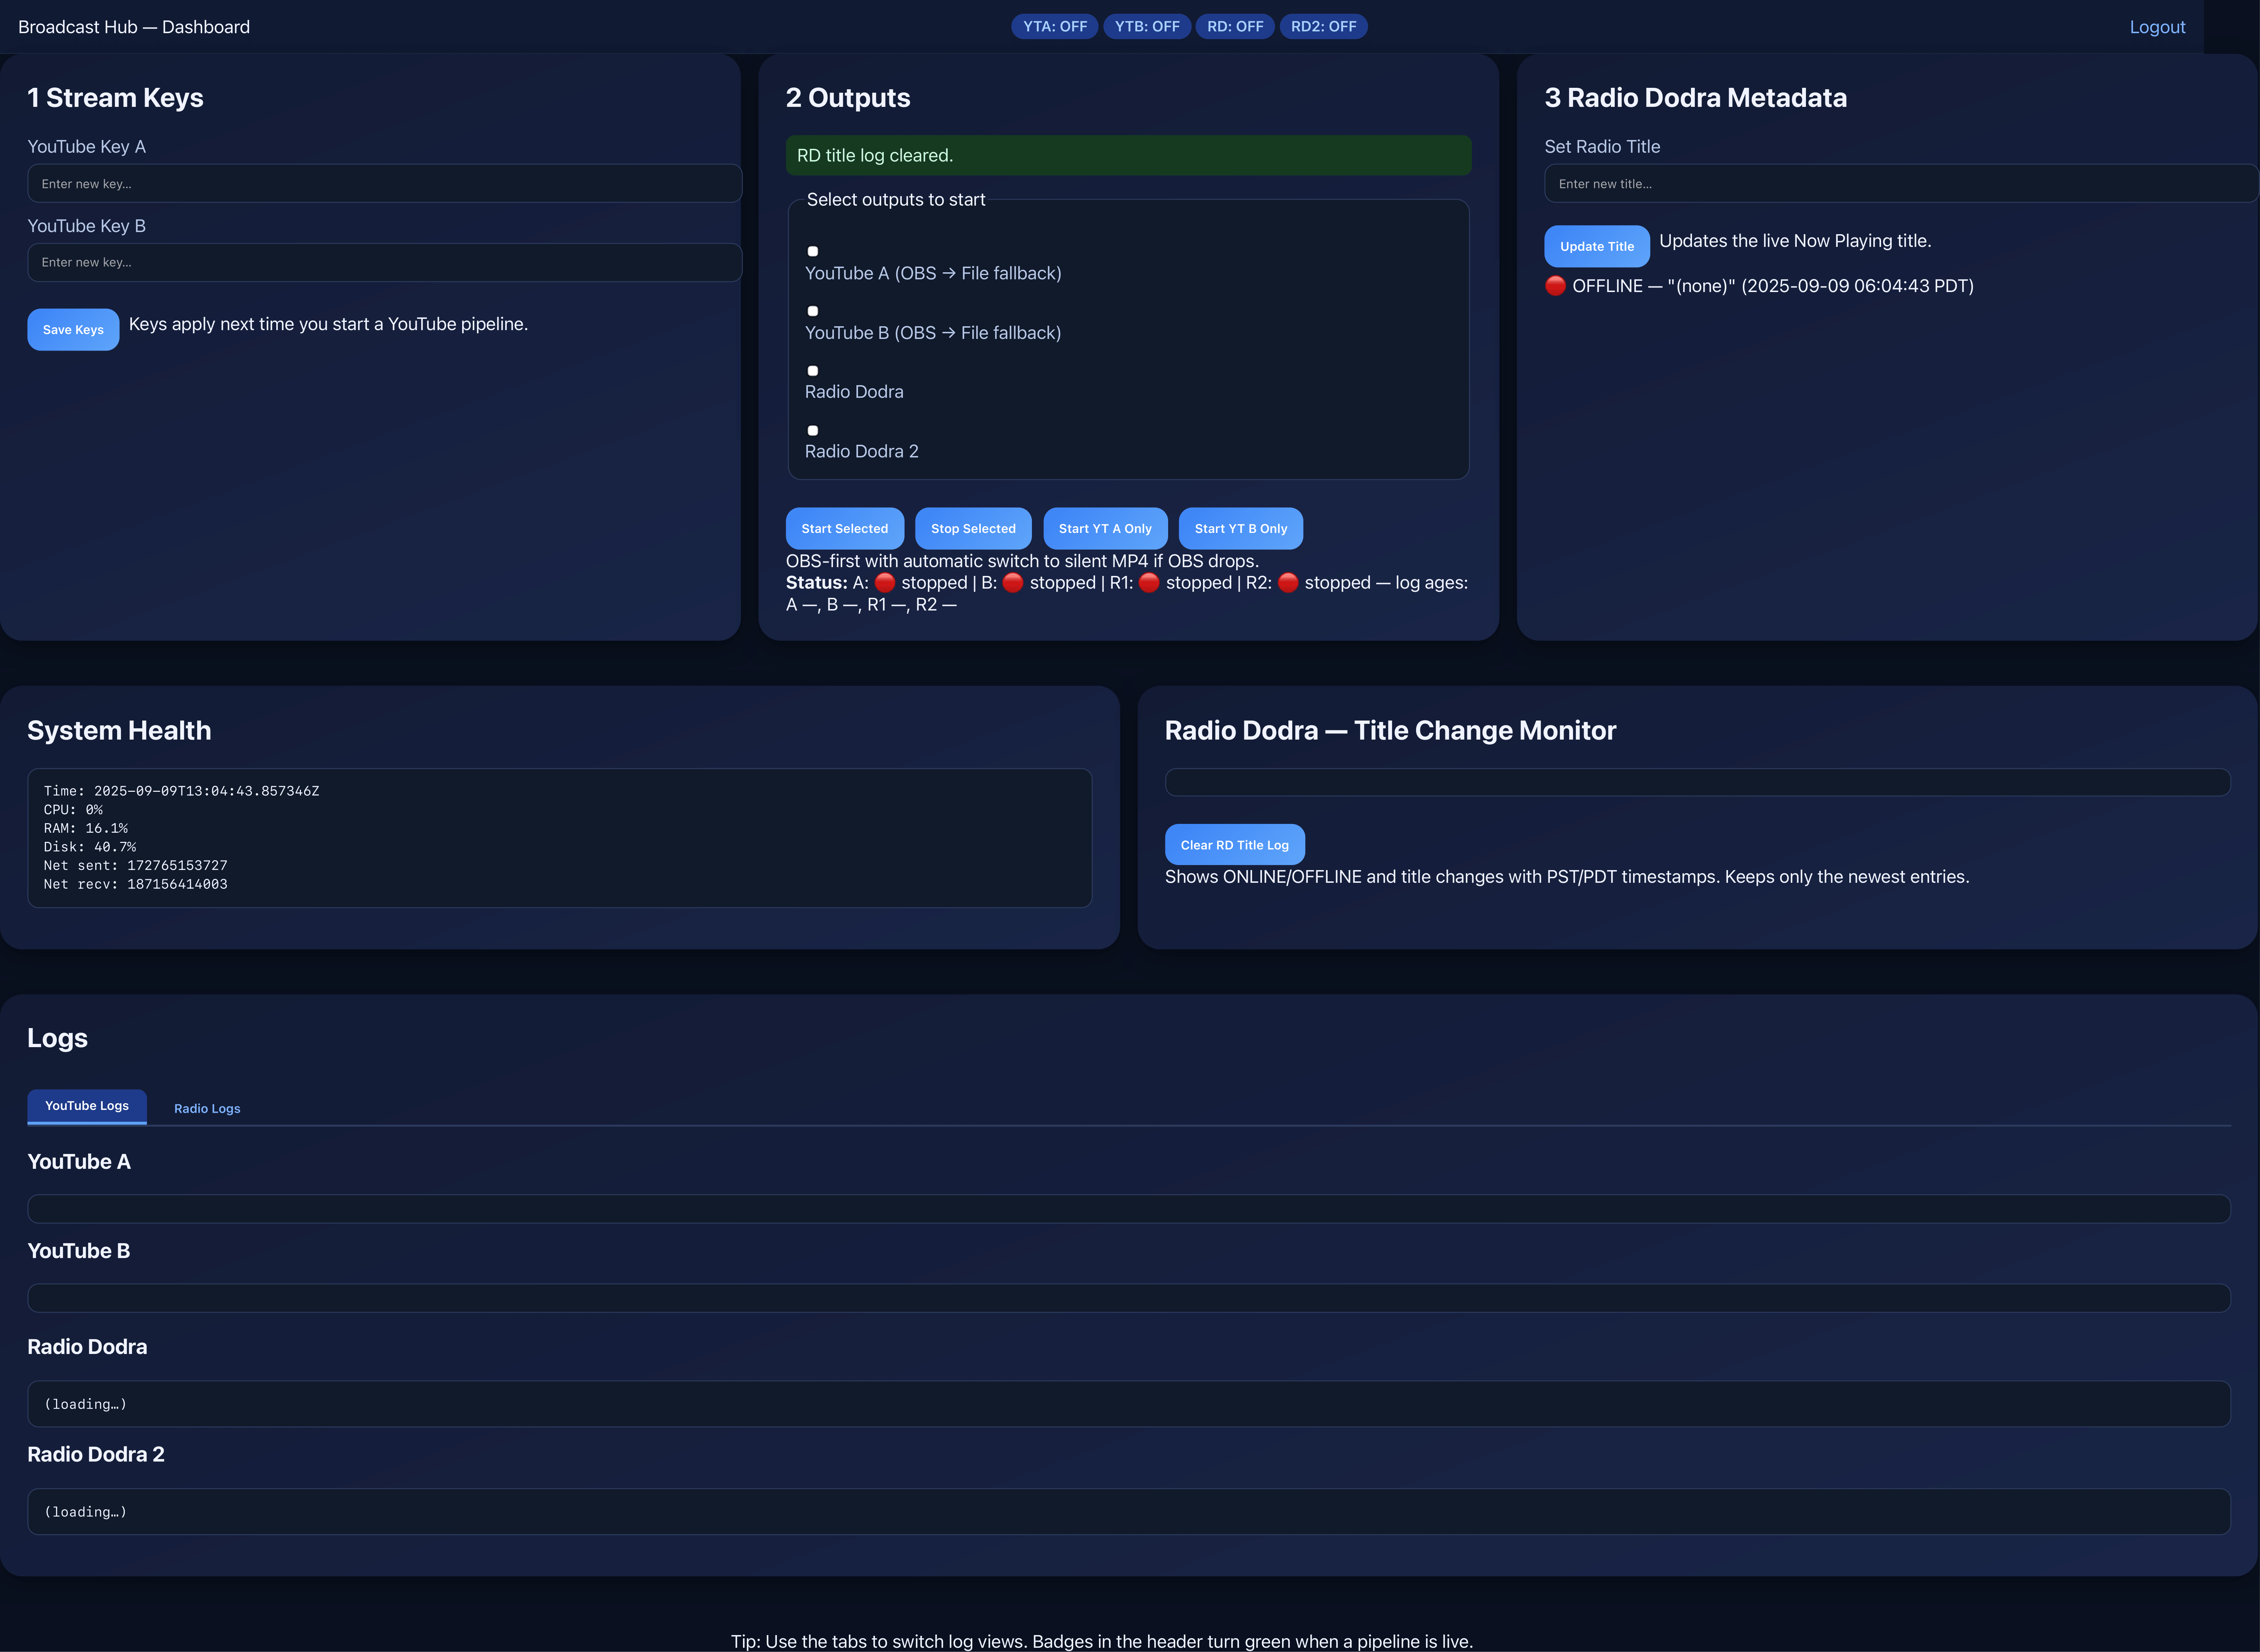
Task: Click the title change monitor log box
Action: click(x=1698, y=782)
